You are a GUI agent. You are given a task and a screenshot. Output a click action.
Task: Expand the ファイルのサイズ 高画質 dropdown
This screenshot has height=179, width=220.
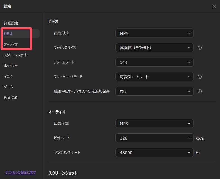click(x=154, y=48)
